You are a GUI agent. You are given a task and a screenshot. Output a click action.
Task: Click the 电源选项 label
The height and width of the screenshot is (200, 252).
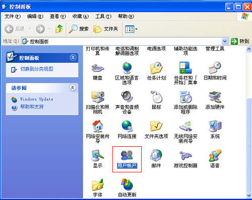[156, 49]
